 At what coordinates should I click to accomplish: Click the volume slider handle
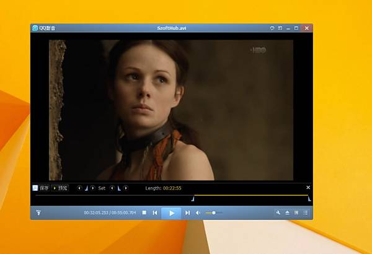[x=214, y=212]
